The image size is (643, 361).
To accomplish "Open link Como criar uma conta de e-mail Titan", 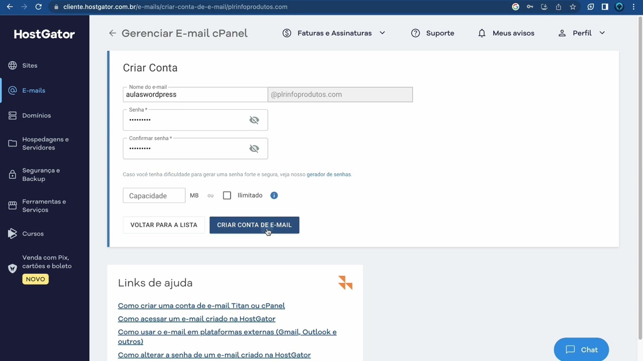I will point(201,306).
